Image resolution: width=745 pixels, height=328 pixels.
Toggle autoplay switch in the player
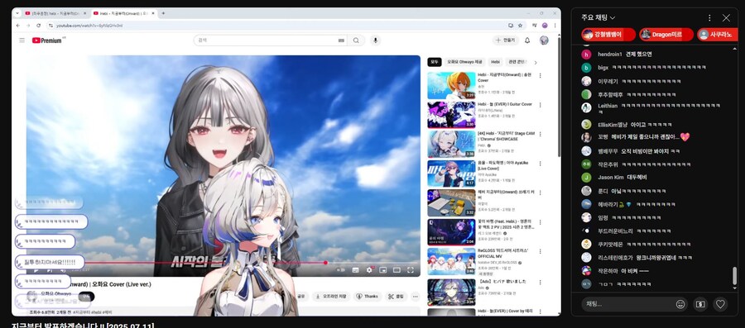pyautogui.click(x=341, y=269)
